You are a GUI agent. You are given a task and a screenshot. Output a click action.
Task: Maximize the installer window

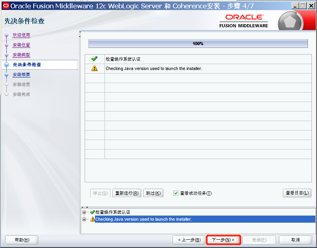click(x=303, y=6)
